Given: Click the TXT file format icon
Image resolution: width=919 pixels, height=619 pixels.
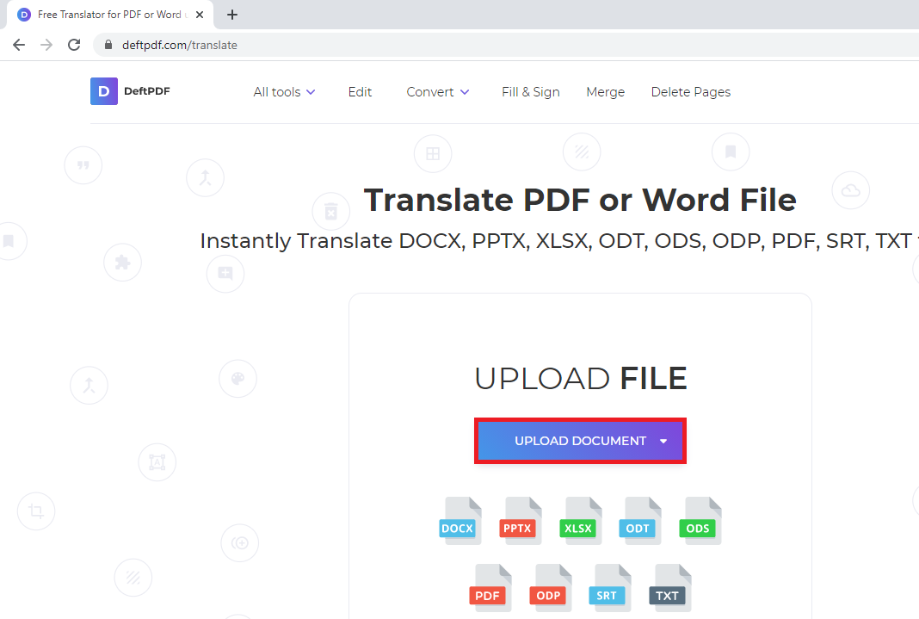Looking at the screenshot, I should tap(669, 588).
